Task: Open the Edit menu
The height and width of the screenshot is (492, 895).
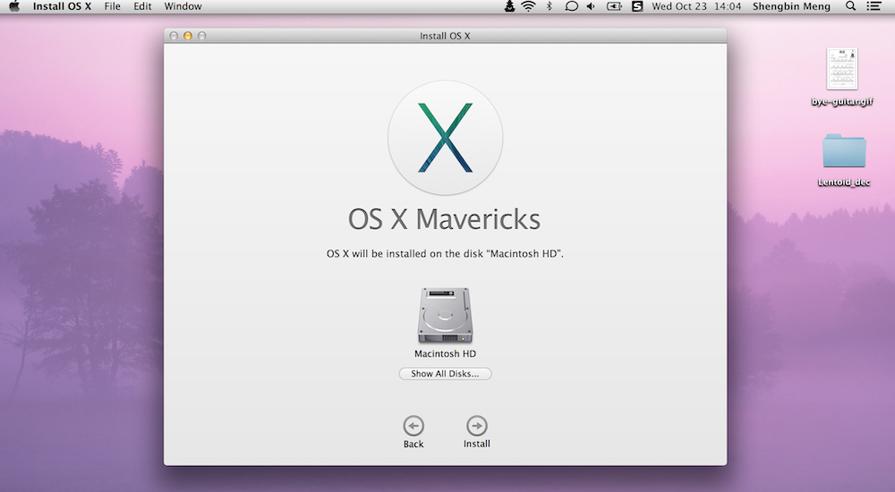Action: click(142, 6)
